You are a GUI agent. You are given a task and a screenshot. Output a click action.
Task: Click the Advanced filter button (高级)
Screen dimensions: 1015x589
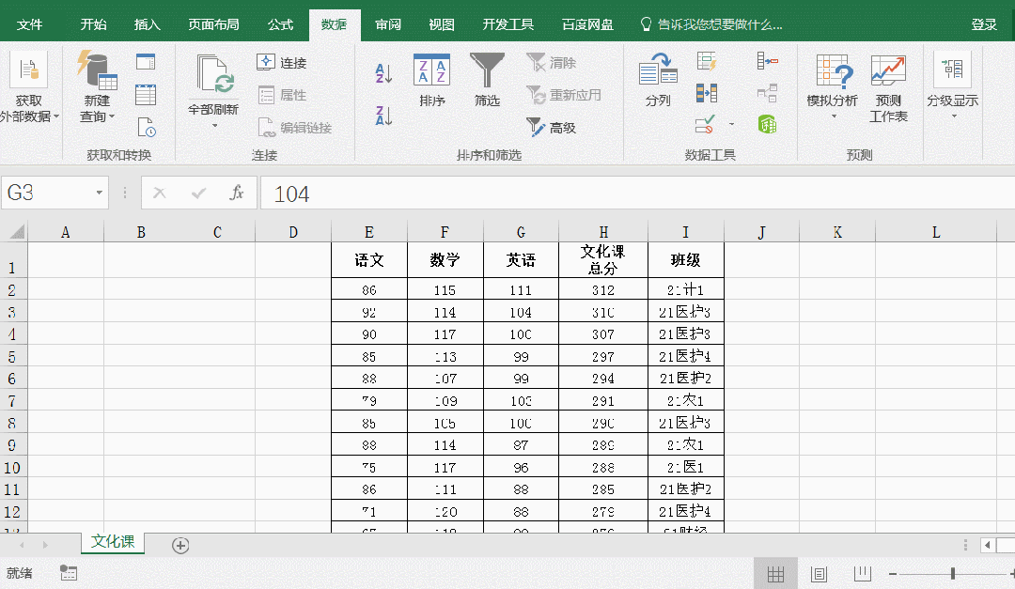point(552,127)
